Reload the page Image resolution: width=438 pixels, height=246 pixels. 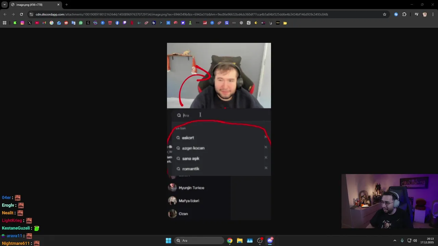(21, 14)
